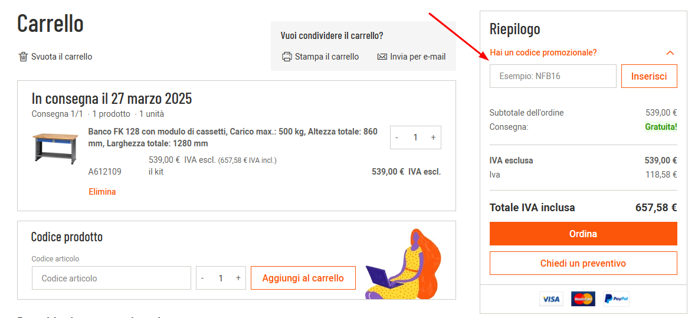Click the trash icon for Svuota il carrello
Screen dimensions: 698x318
24,57
